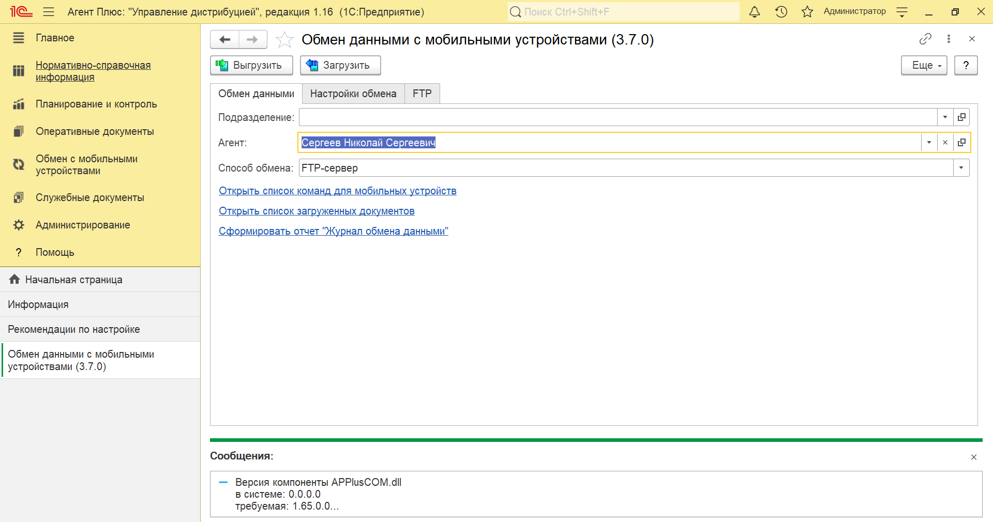Open the Главное section
Image resolution: width=993 pixels, height=522 pixels.
coord(55,38)
